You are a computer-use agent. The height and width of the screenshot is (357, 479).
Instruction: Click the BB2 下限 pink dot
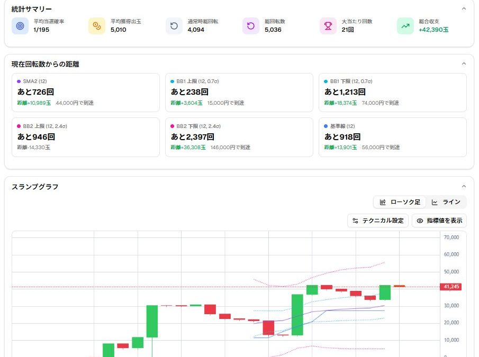[173, 126]
